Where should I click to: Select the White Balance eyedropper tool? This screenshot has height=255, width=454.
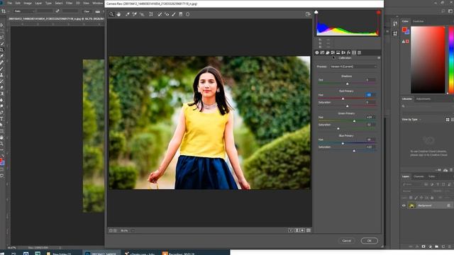tap(128, 14)
